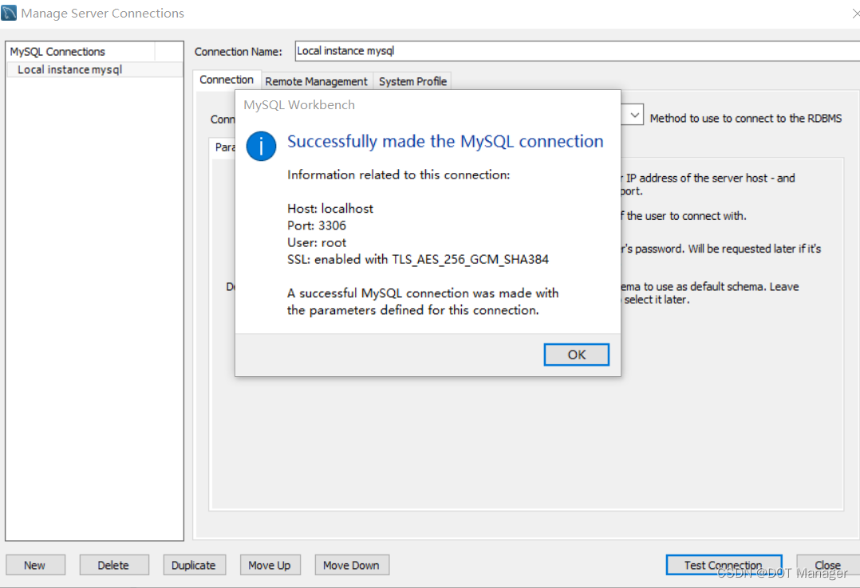Click 'Method to use to connect to the RDBMS' label

tap(746, 119)
